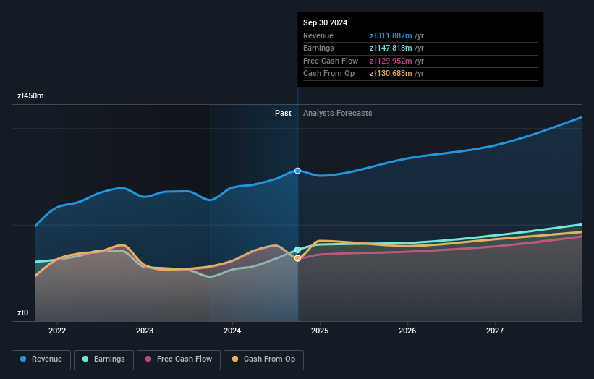Image resolution: width=594 pixels, height=379 pixels.
Task: Click the Analysts Forecasts label
Action: click(x=338, y=114)
